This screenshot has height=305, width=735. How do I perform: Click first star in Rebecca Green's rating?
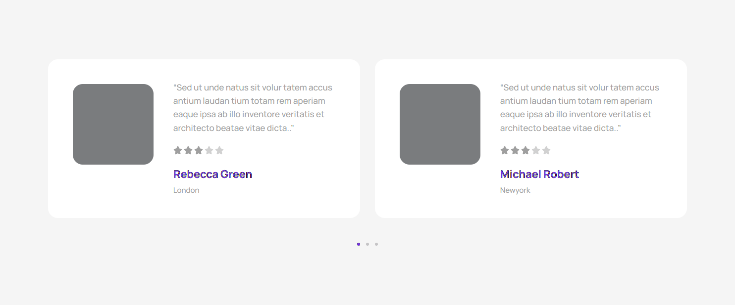click(178, 150)
